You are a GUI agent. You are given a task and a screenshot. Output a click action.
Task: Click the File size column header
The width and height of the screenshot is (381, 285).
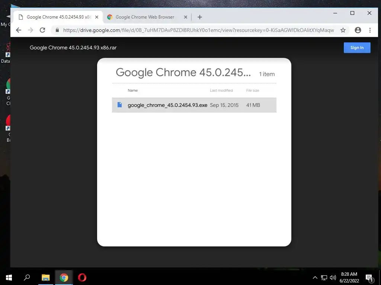(253, 91)
